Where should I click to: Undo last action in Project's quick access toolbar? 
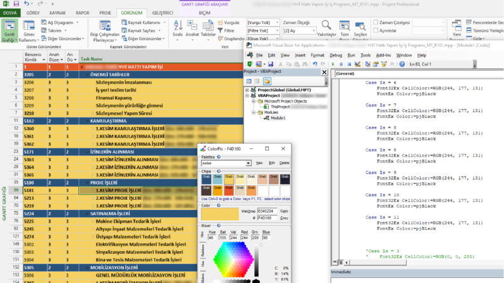tap(26, 4)
